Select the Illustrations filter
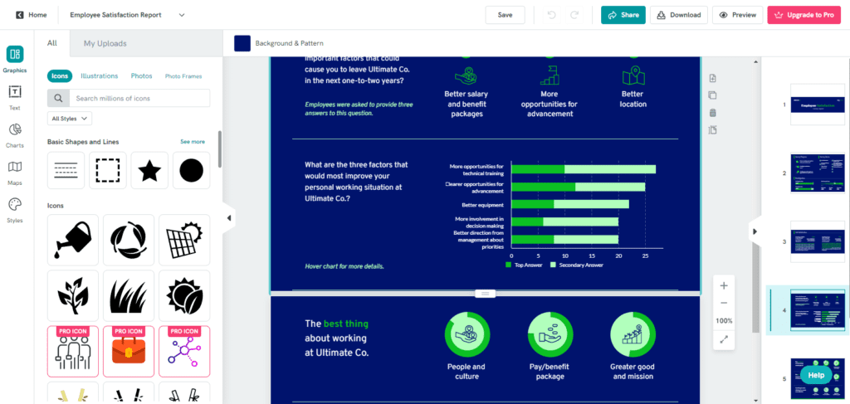The image size is (850, 404). click(x=100, y=75)
